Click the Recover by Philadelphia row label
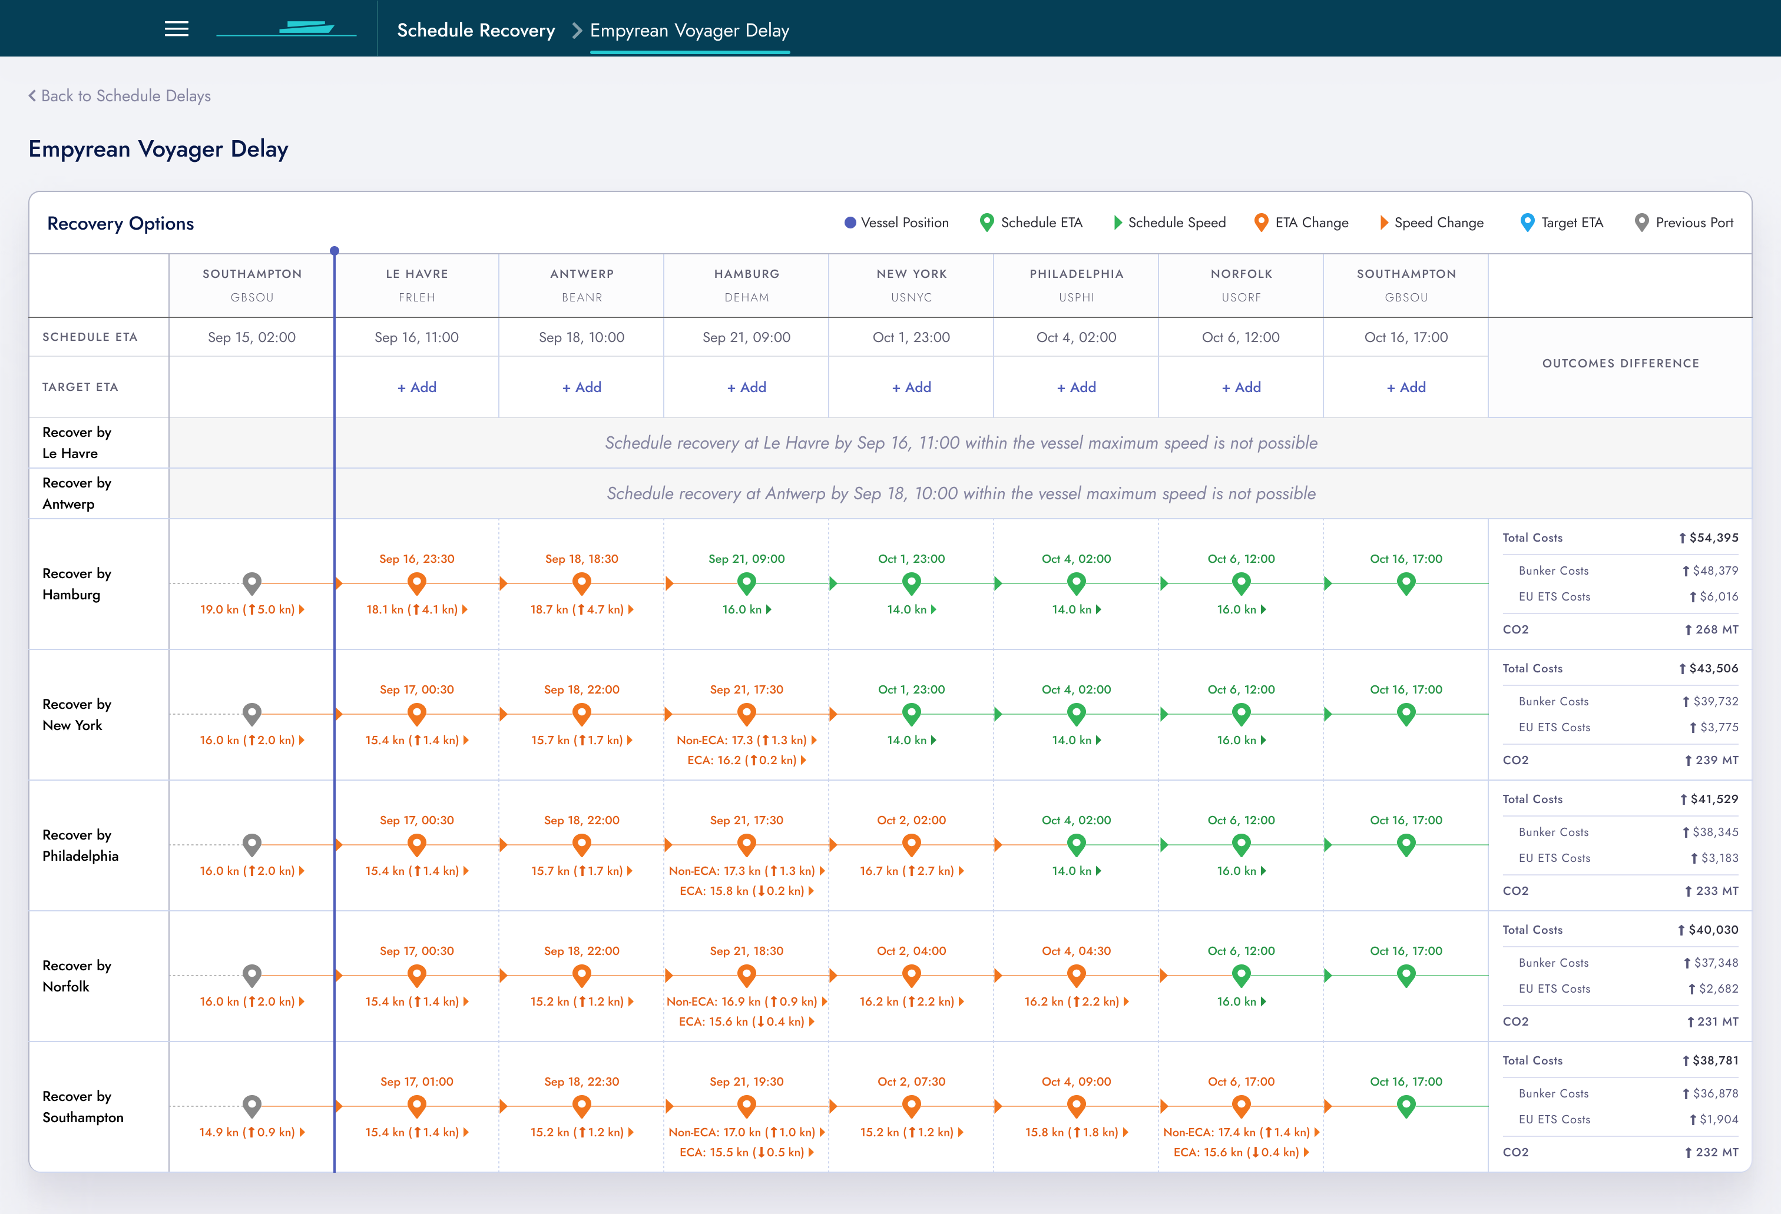 pos(81,845)
